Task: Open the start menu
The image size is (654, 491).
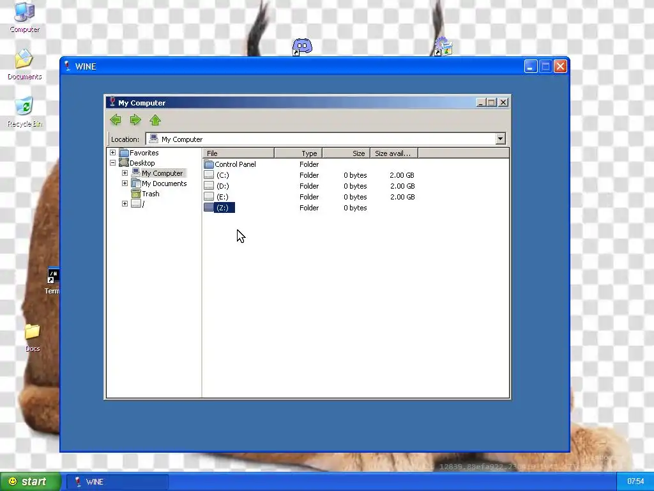Action: 31,481
